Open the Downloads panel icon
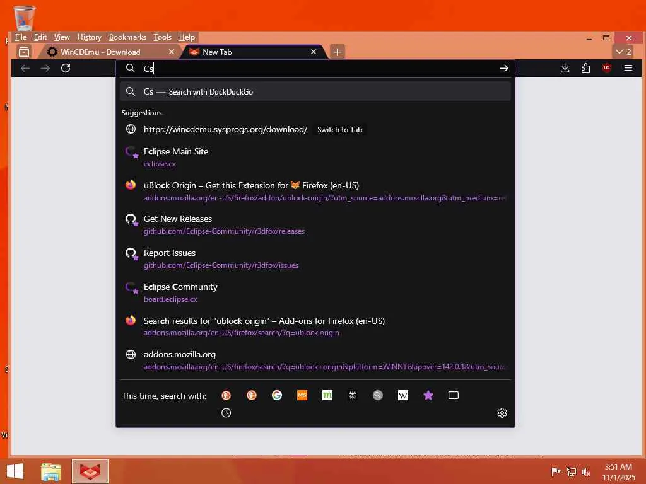The height and width of the screenshot is (484, 646). coord(565,68)
